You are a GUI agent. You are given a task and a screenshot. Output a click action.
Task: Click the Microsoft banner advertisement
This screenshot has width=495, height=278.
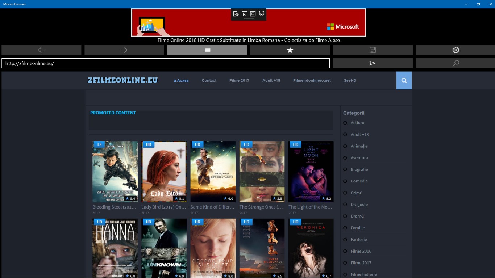(249, 22)
